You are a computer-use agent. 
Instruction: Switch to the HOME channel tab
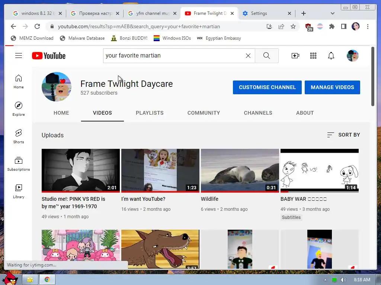[61, 113]
